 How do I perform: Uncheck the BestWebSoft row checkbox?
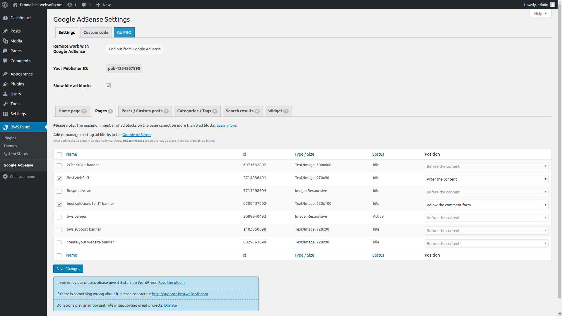(59, 178)
